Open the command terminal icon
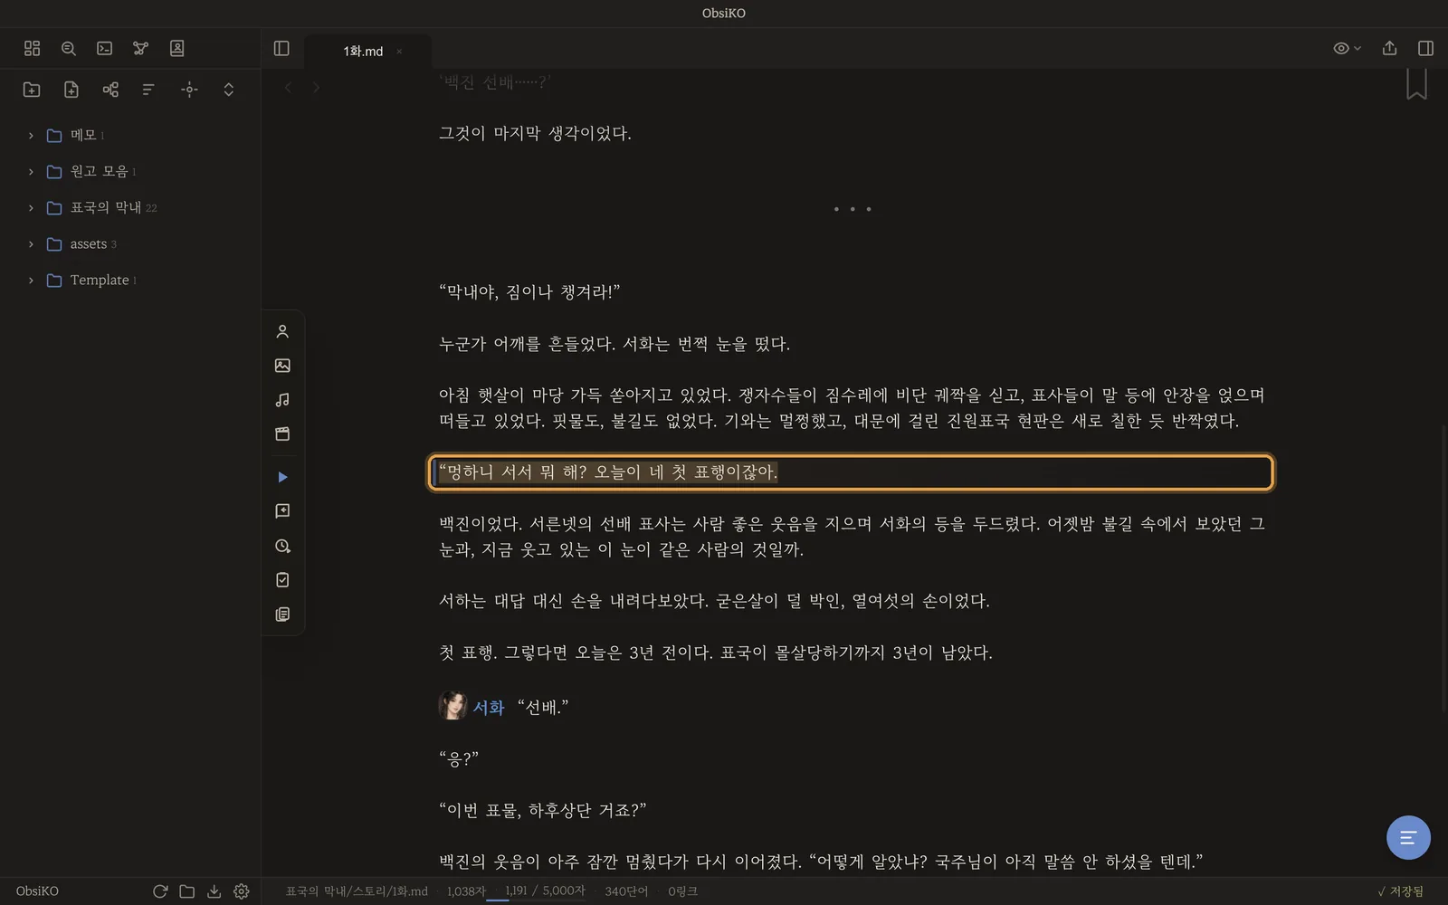 tap(105, 49)
